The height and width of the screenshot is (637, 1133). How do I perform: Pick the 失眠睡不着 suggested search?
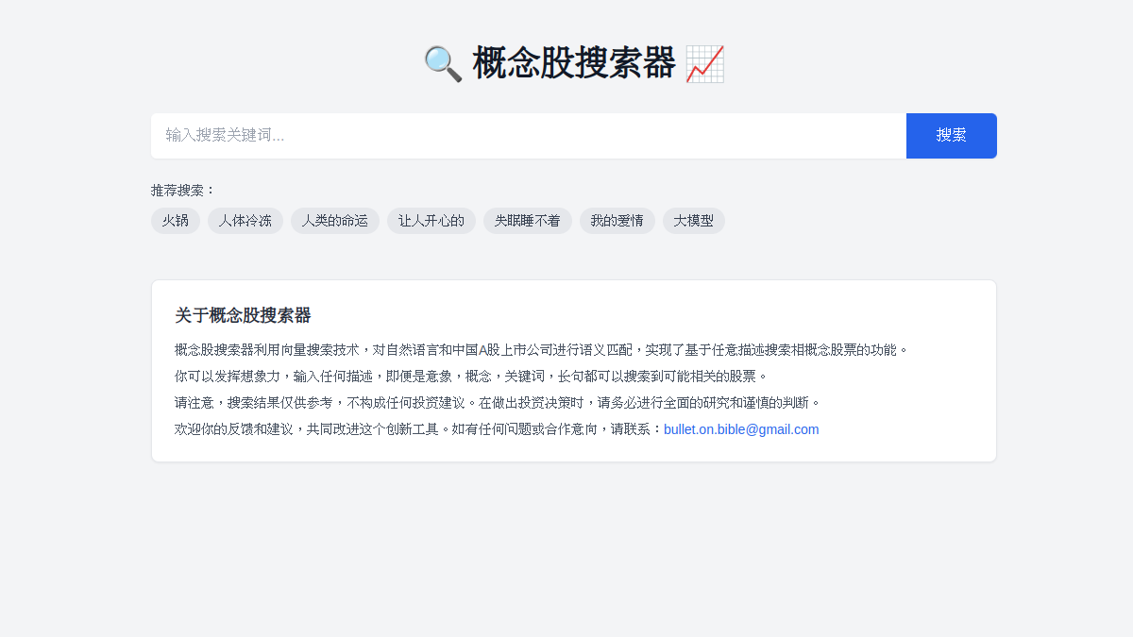[528, 221]
